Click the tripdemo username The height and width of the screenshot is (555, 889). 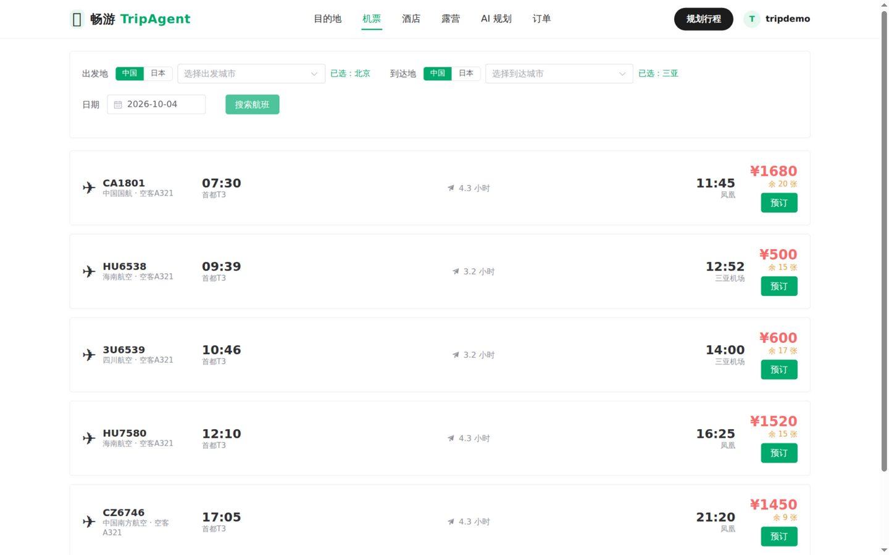pos(788,19)
